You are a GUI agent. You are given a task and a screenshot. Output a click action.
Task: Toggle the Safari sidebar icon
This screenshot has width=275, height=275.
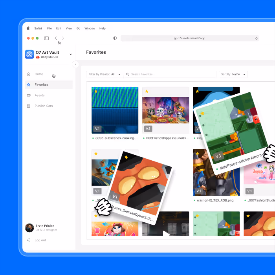tap(46, 38)
